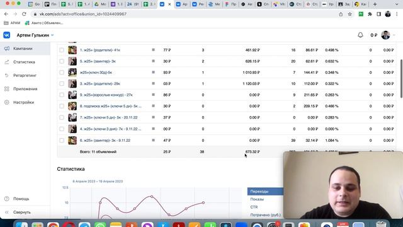
Task: Click the Настройки gear icon
Action: [x=7, y=102]
